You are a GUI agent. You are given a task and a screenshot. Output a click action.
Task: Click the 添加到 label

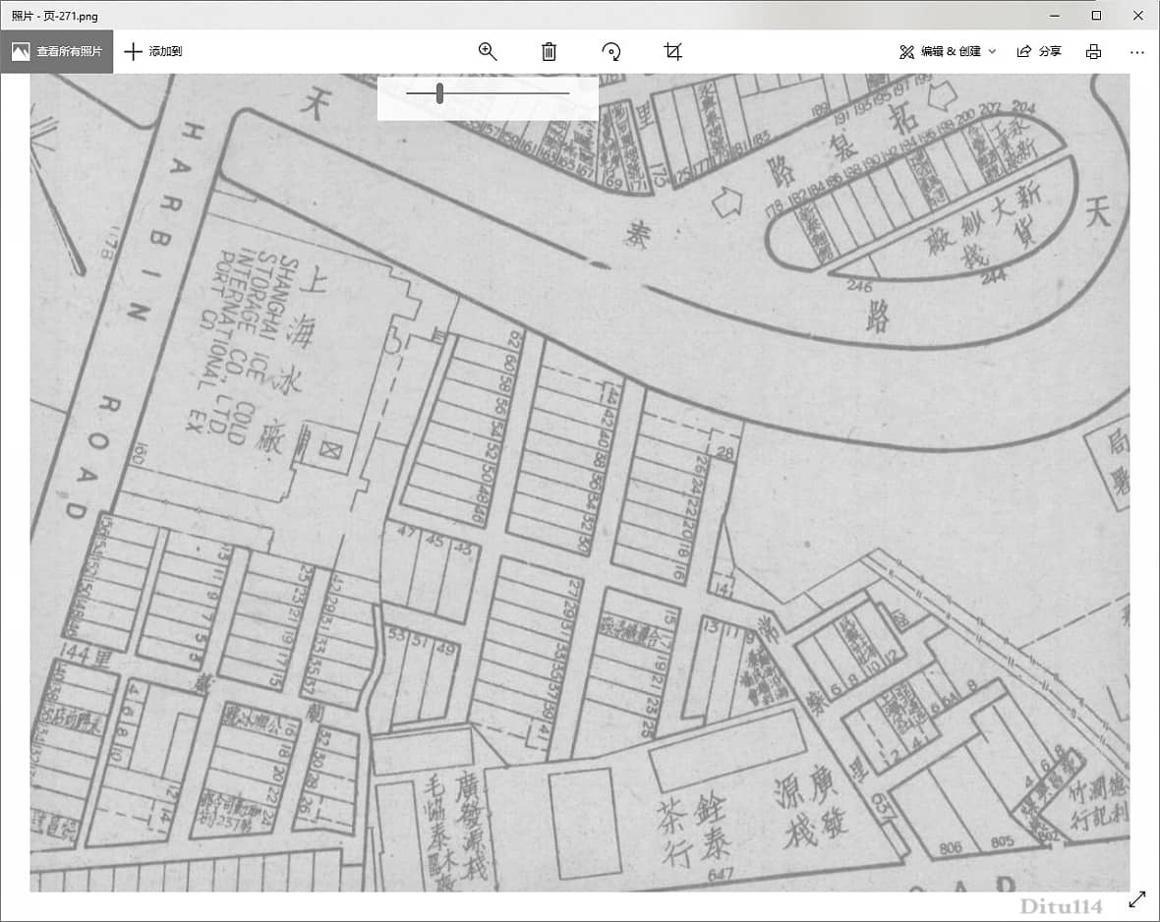(x=165, y=51)
